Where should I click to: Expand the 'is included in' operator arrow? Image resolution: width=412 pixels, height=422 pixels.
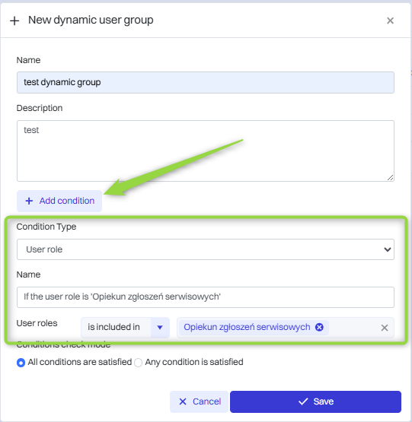(x=160, y=328)
